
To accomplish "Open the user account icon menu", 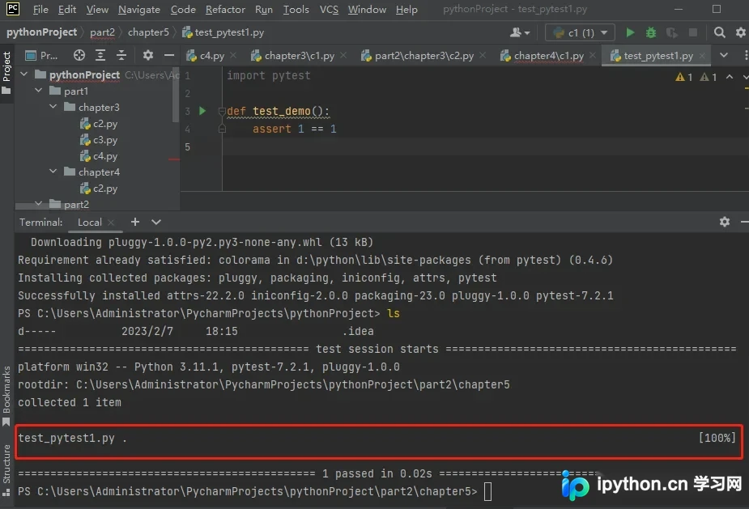I will point(520,32).
